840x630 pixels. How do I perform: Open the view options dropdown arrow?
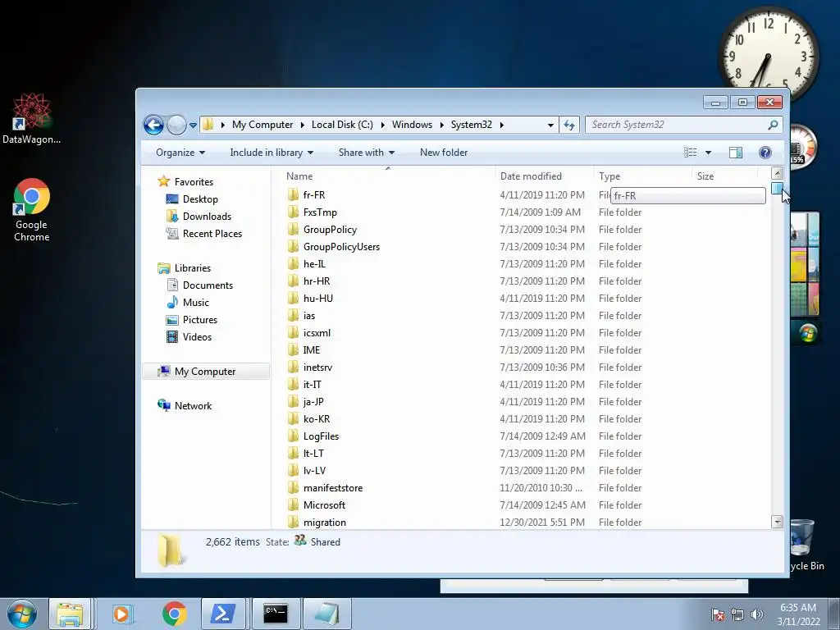pyautogui.click(x=708, y=153)
